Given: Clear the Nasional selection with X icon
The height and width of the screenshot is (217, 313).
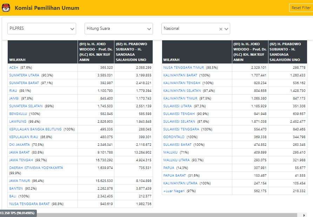Looking at the screenshot, I should pos(221,29).
